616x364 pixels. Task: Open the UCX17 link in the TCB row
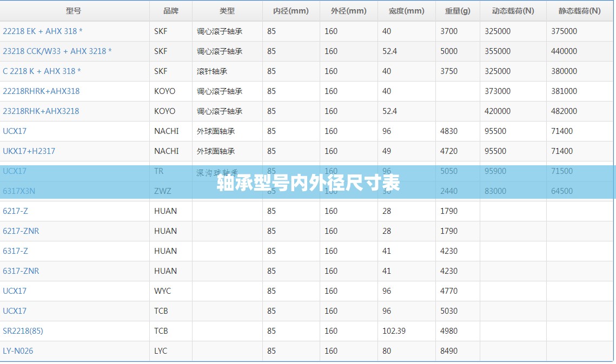(15, 312)
